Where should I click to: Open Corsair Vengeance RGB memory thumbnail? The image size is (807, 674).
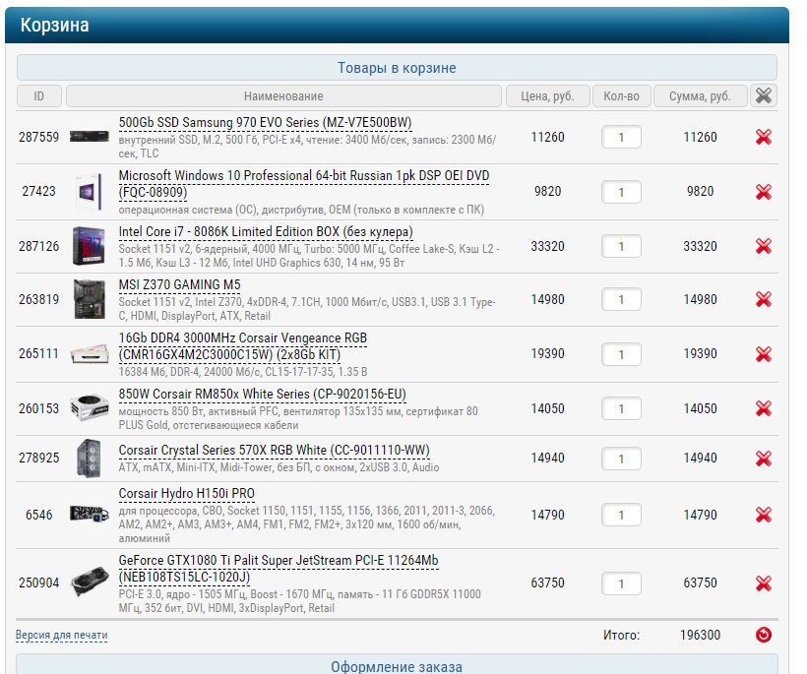89,354
